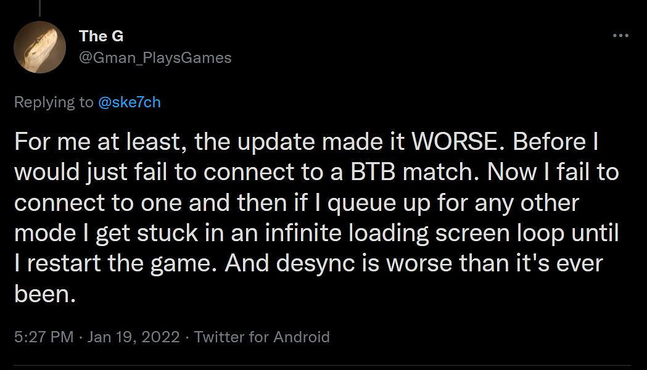647x370 pixels.
Task: Visit the @Gman_PlaysGames handle
Action: pos(155,58)
